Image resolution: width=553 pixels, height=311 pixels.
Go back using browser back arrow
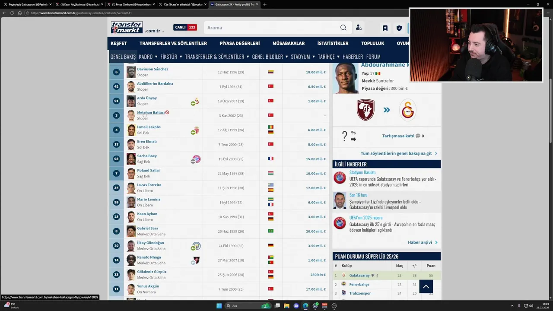[4, 13]
